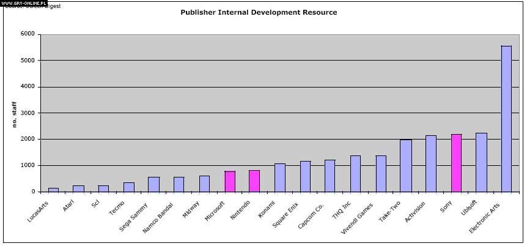This screenshot has width=527, height=246.
Task: Click the 'no. staff' axis label
Action: (15, 113)
